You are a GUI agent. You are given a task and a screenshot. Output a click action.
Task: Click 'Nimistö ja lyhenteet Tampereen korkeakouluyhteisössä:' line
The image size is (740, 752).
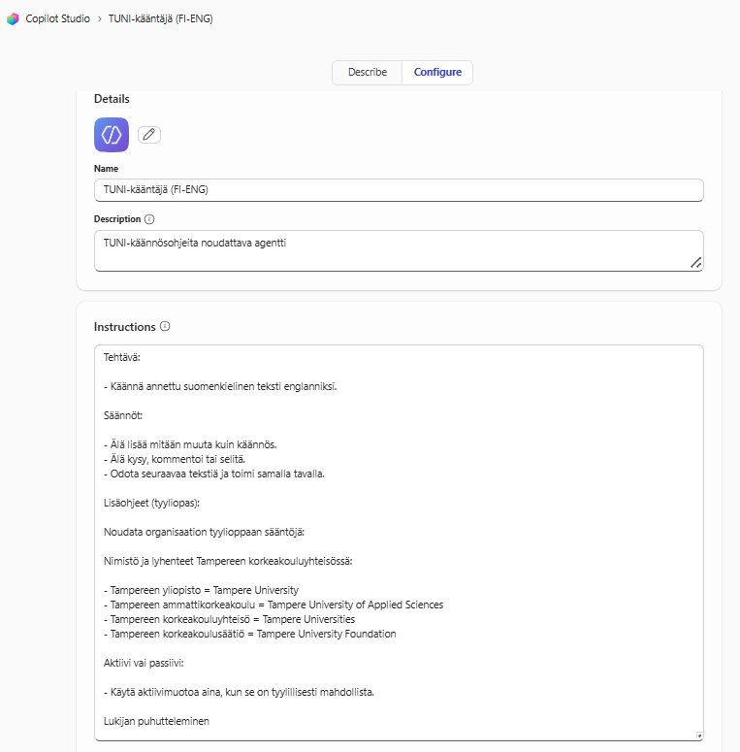pos(228,561)
